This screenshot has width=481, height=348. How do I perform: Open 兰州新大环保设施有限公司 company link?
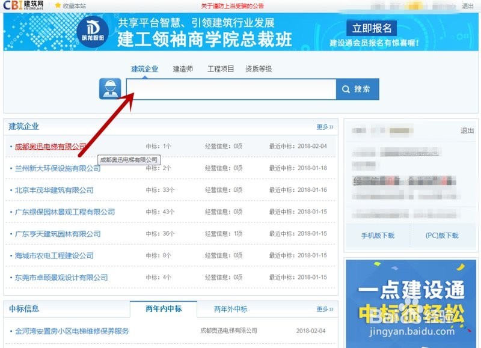58,168
